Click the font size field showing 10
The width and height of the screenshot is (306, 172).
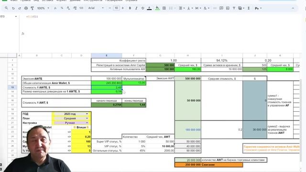(116, 8)
